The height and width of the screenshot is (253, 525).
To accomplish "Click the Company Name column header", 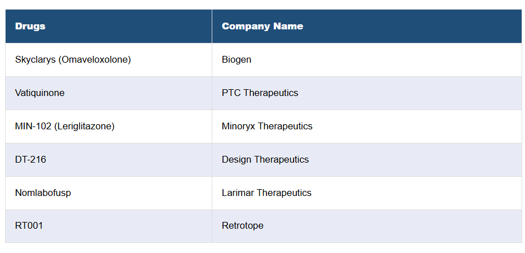I will pos(262,26).
